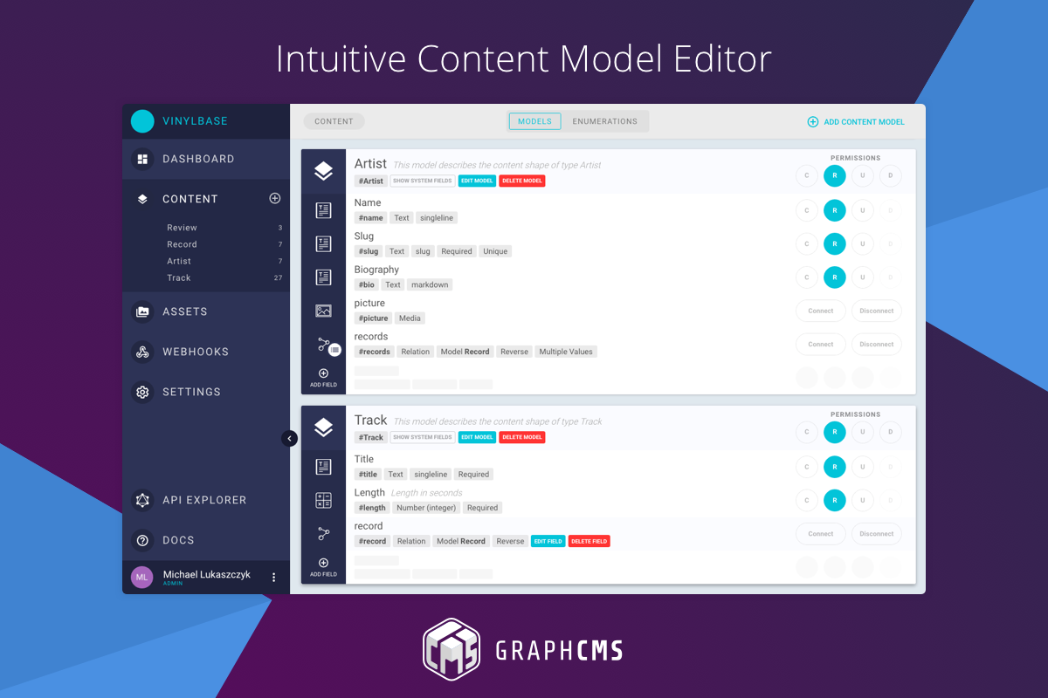1048x698 pixels.
Task: Toggle Read permission on Track model
Action: pos(835,432)
